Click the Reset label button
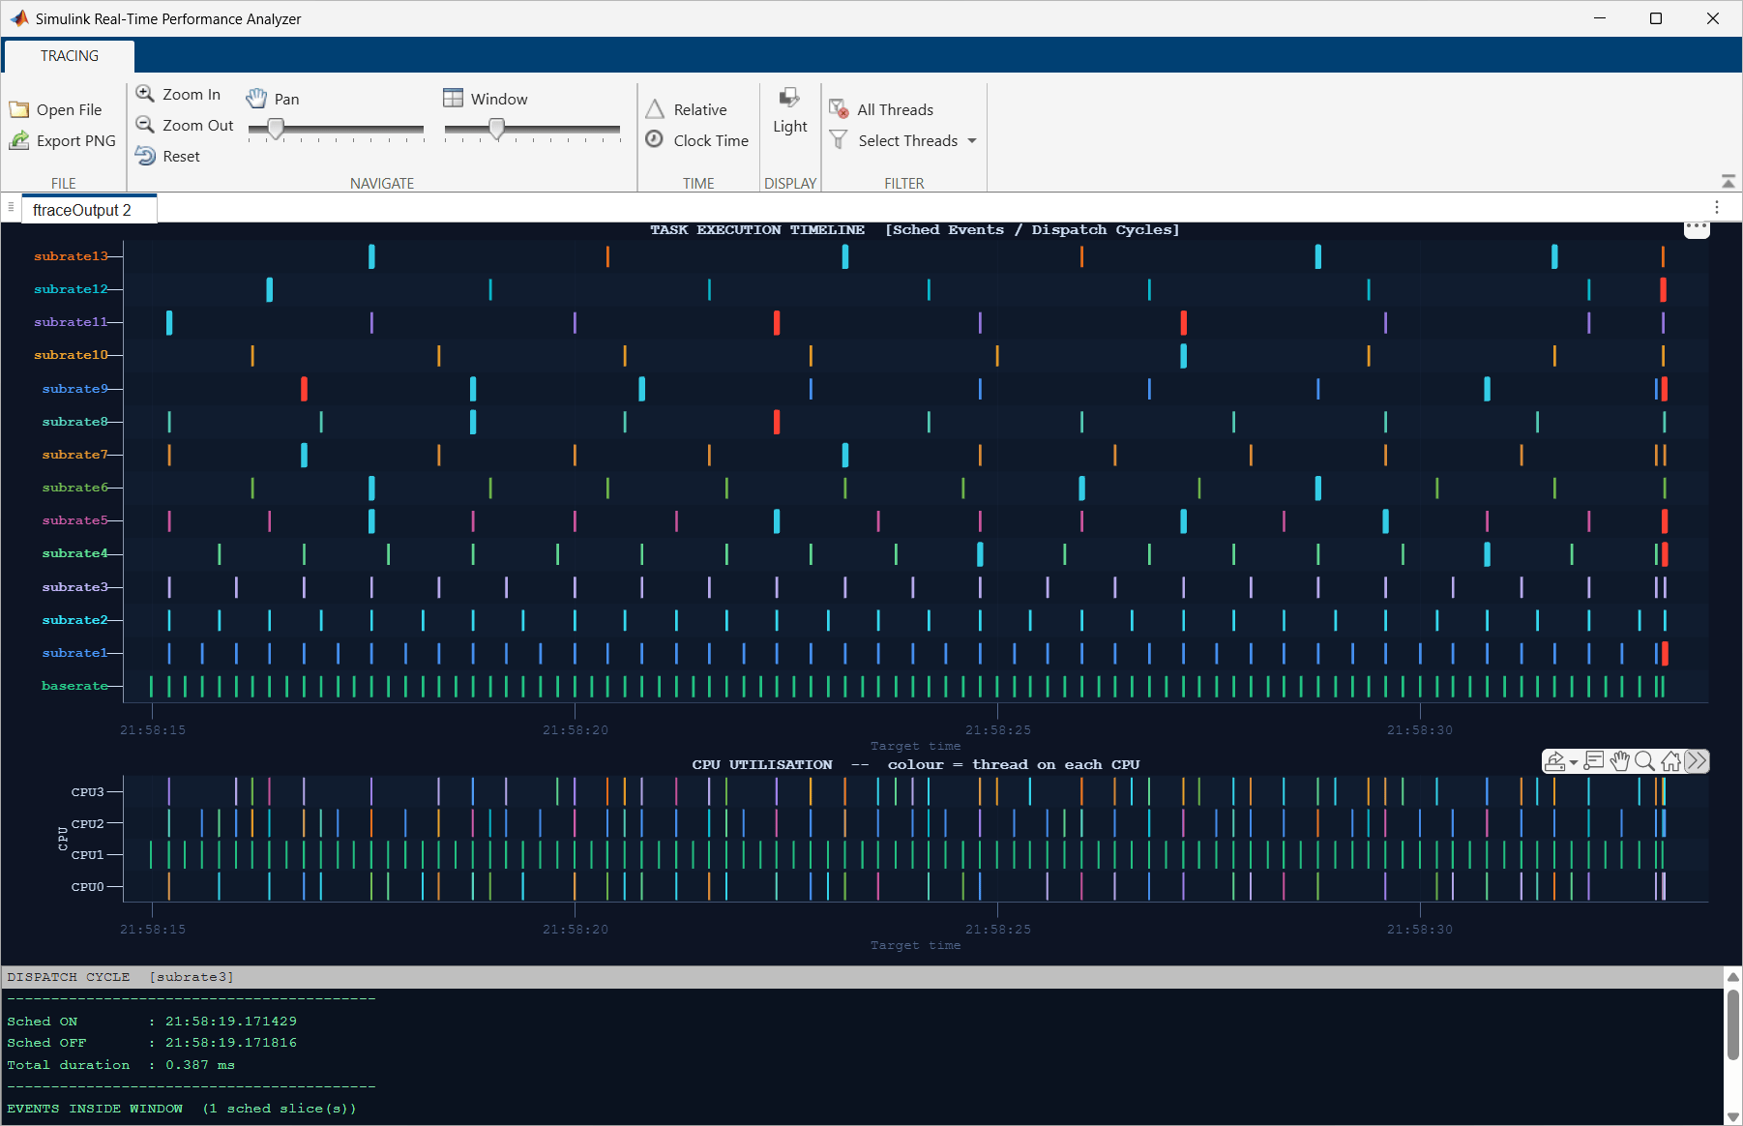Viewport: 1743px width, 1126px height. 181,156
